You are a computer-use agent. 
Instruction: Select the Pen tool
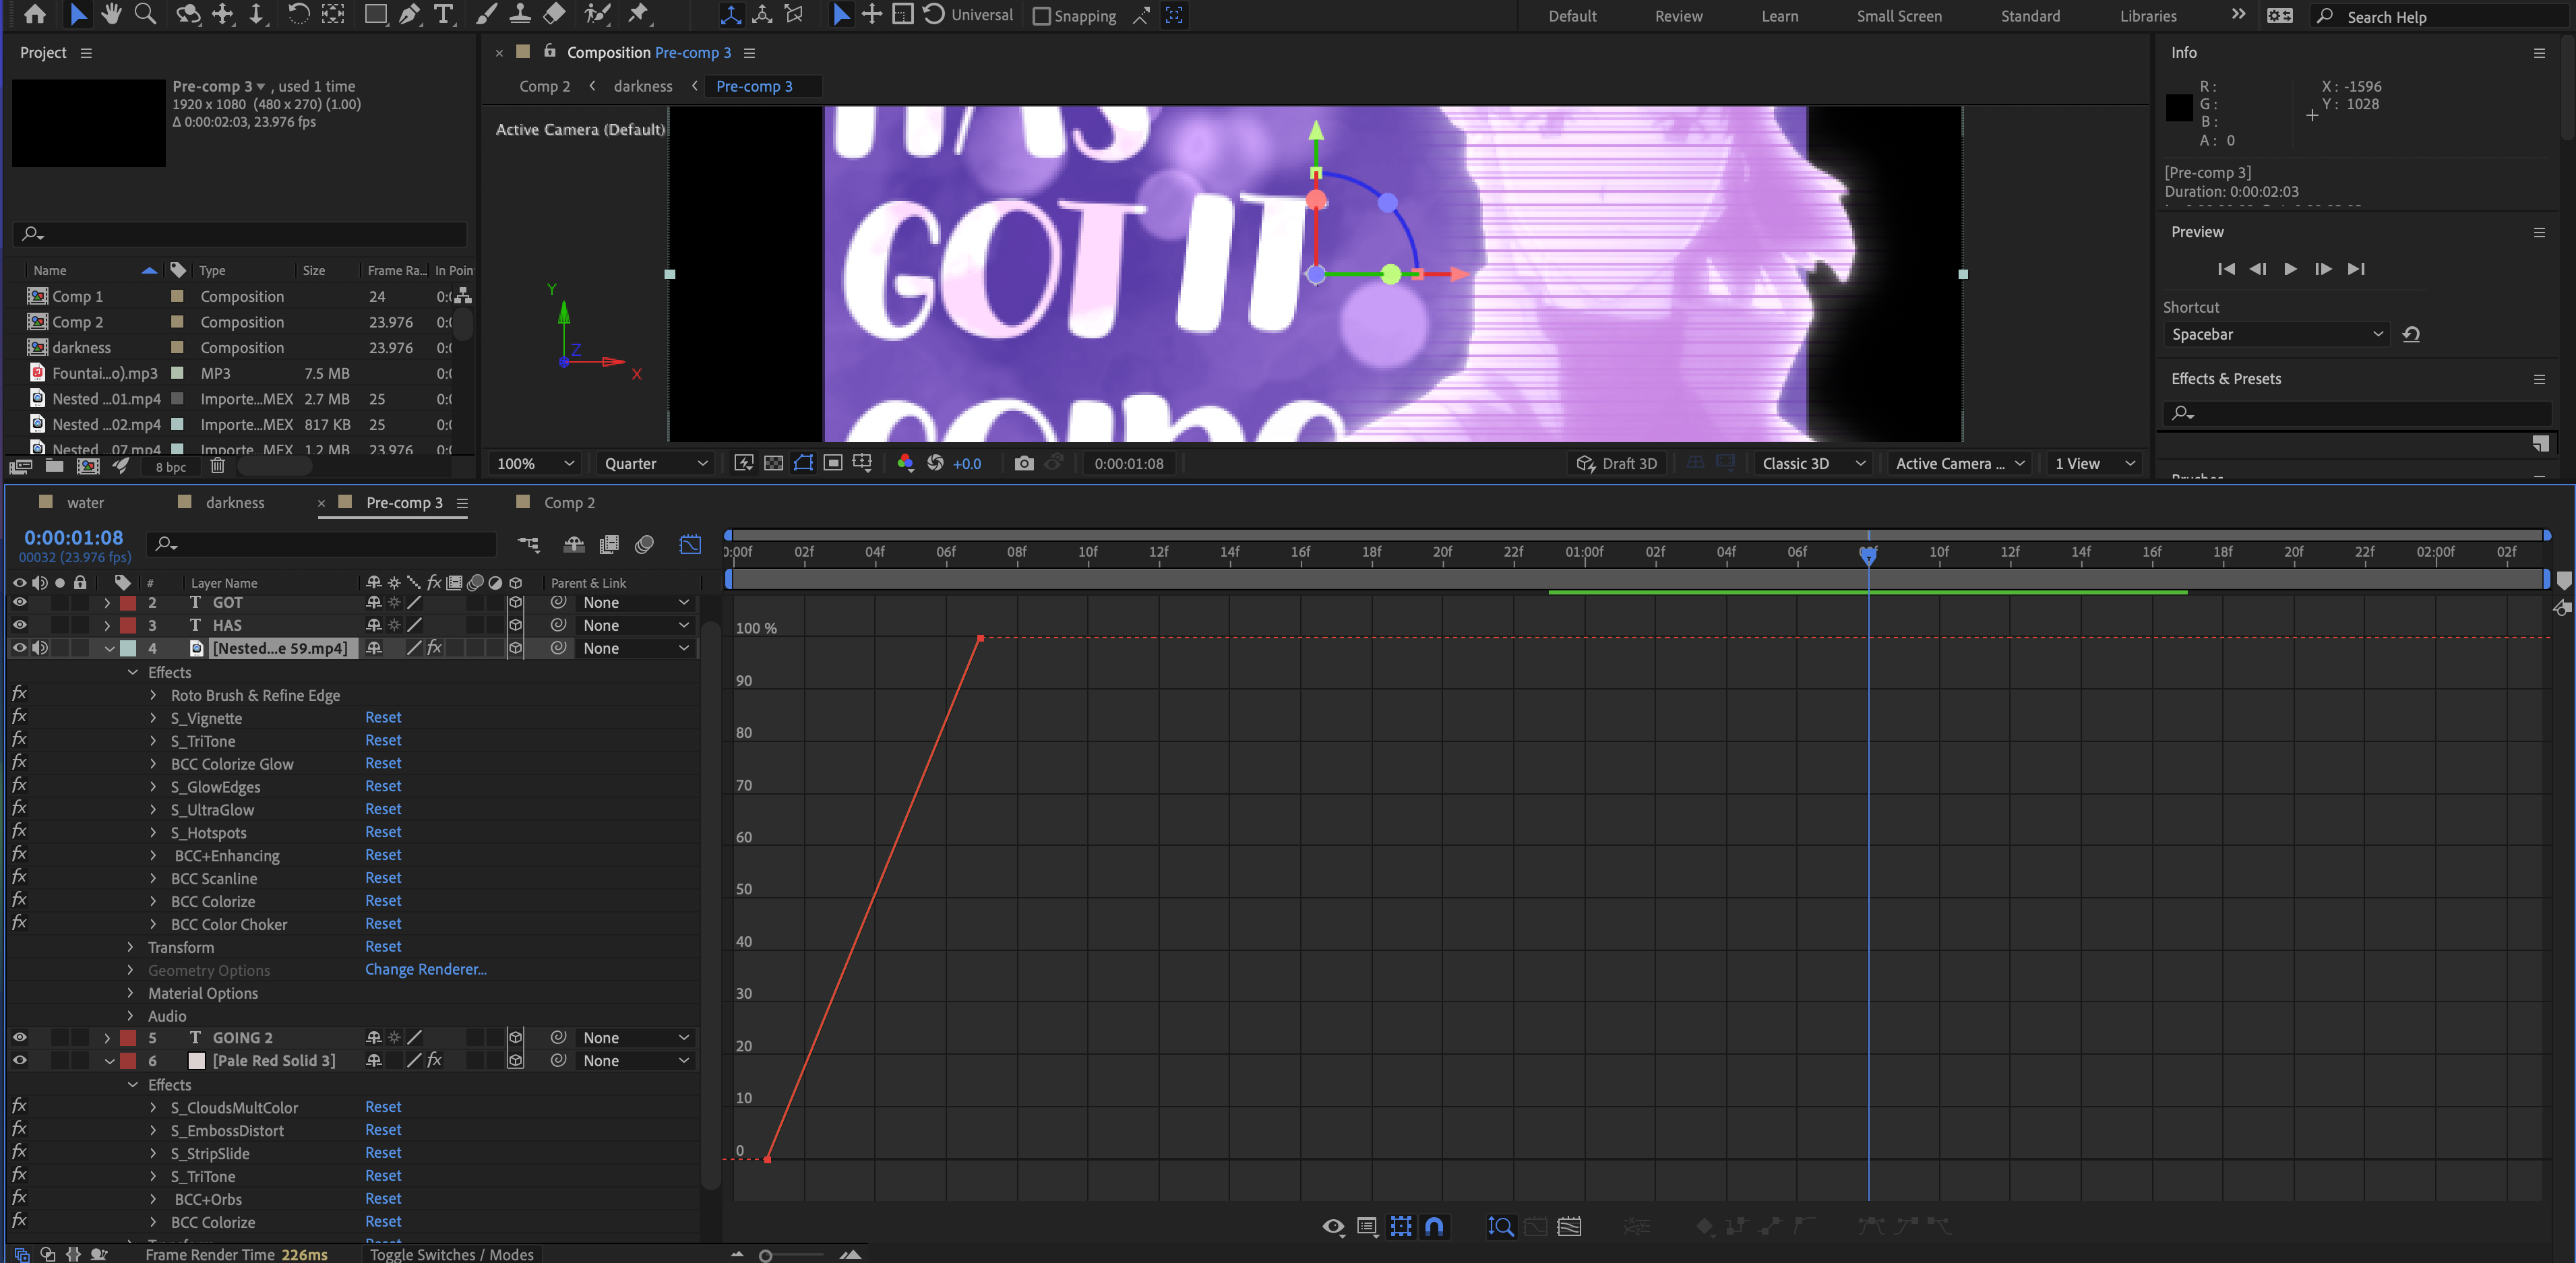tap(410, 15)
